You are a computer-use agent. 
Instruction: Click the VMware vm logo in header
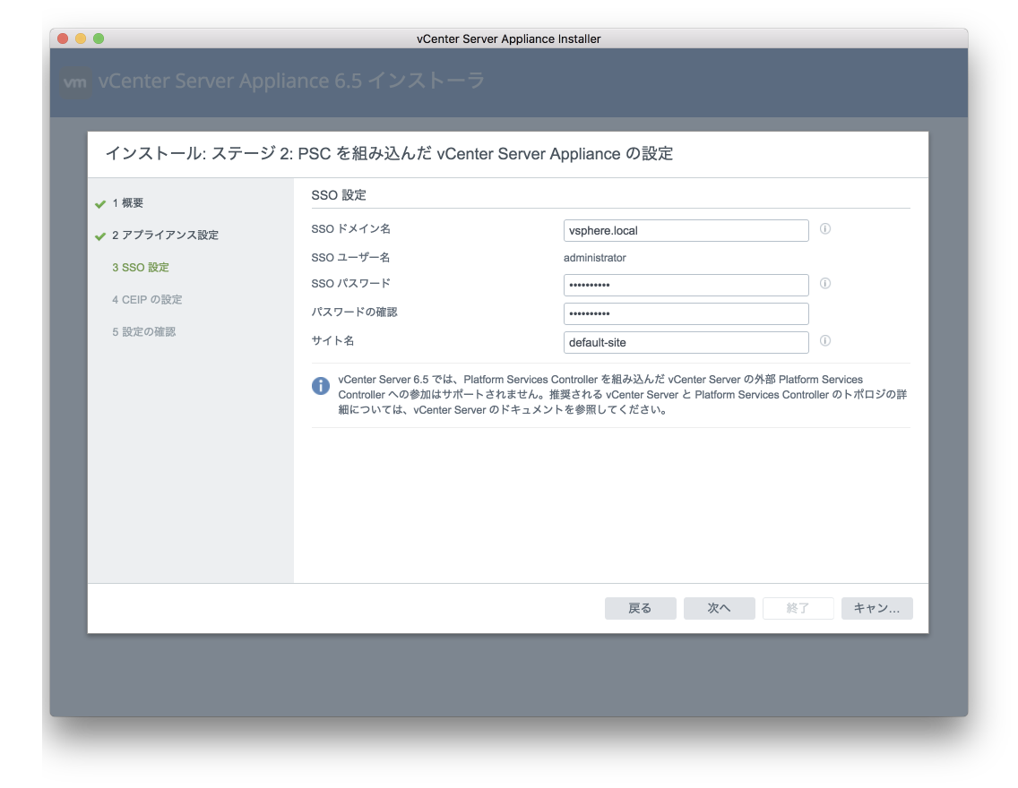pyautogui.click(x=76, y=82)
